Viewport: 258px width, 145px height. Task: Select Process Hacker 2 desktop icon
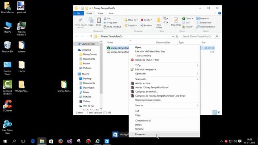pos(21,29)
